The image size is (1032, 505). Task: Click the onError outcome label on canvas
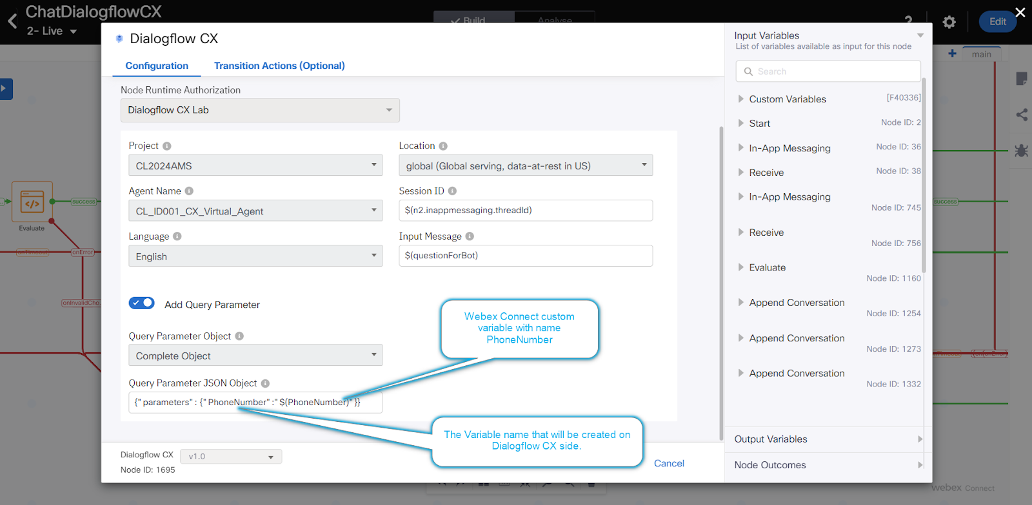(x=83, y=252)
